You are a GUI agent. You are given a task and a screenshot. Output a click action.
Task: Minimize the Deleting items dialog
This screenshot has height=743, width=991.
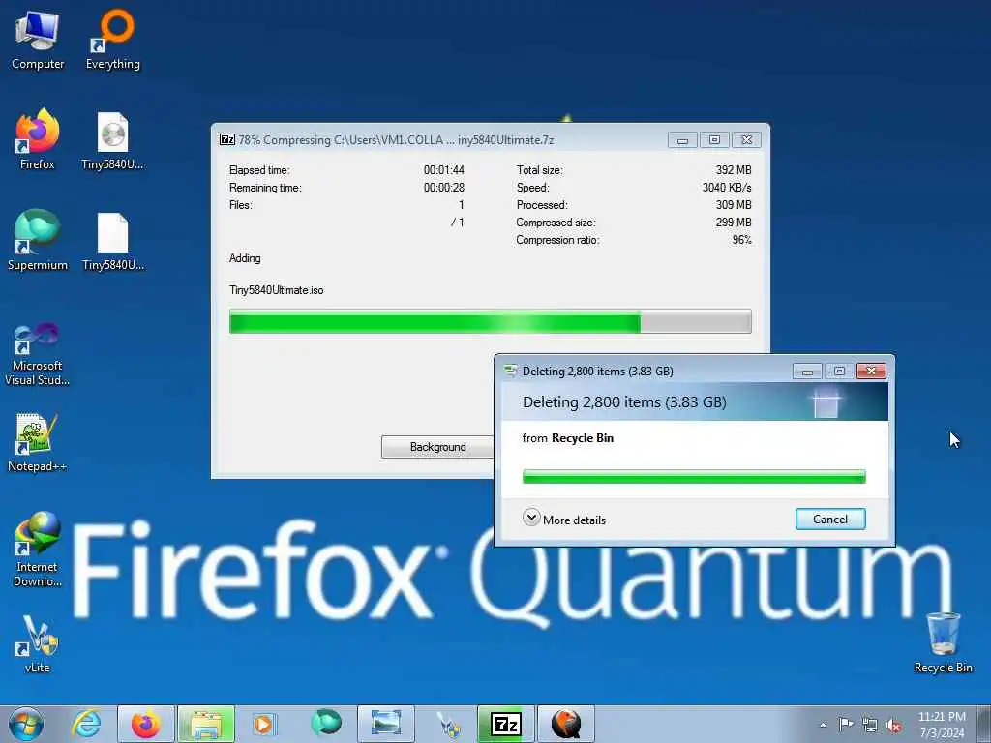(x=807, y=371)
